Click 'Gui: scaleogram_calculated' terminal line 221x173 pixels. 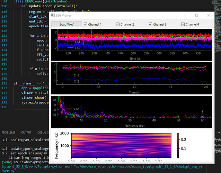[x=25, y=140]
